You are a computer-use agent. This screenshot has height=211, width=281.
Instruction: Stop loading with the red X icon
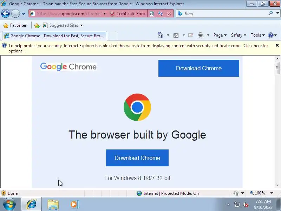coord(169,14)
